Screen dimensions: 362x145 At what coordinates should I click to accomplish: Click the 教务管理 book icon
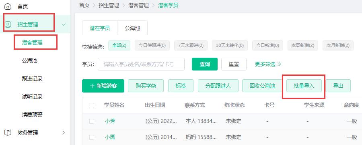point(8,133)
